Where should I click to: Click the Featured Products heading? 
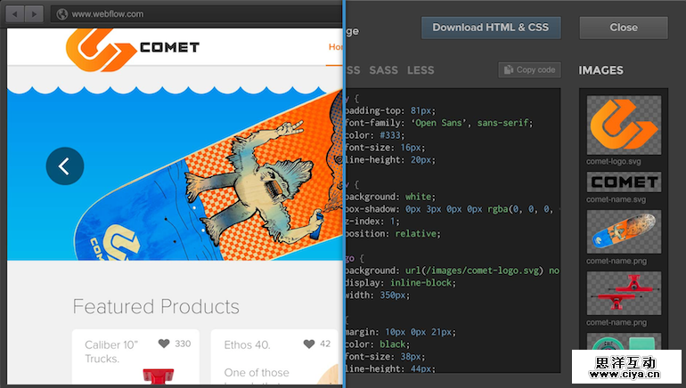156,306
